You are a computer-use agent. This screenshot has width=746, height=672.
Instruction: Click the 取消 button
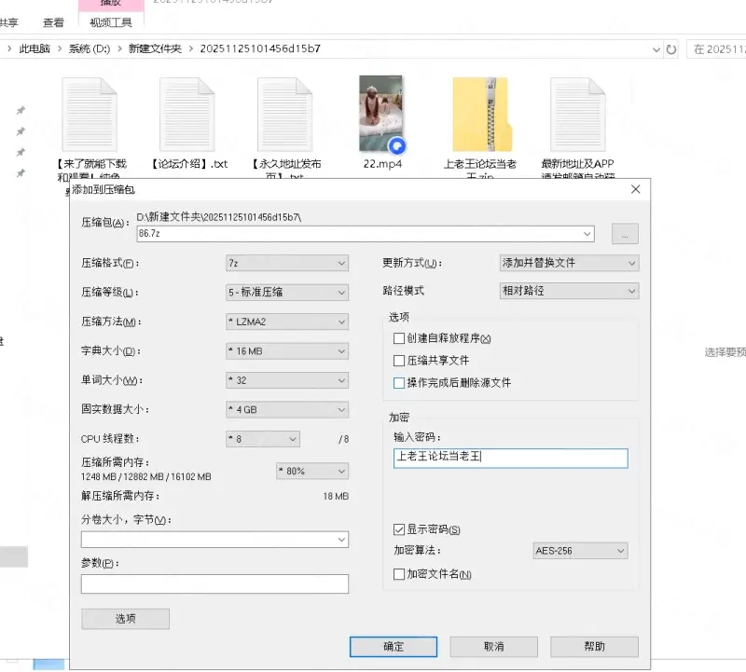tap(493, 646)
